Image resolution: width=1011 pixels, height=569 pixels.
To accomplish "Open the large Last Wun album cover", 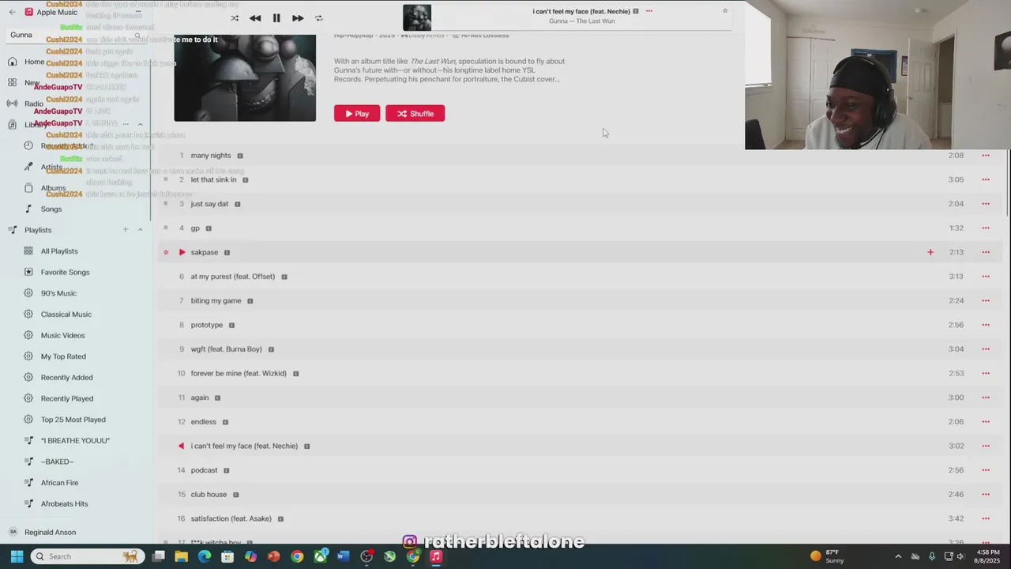I will click(x=245, y=78).
